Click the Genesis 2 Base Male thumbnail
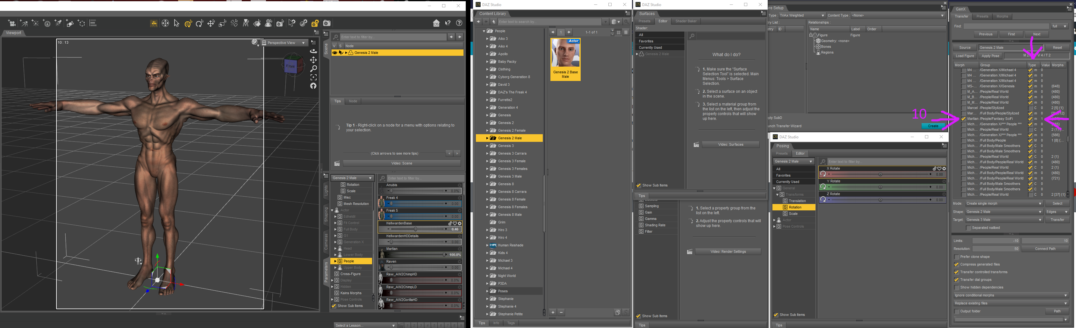 (x=565, y=59)
